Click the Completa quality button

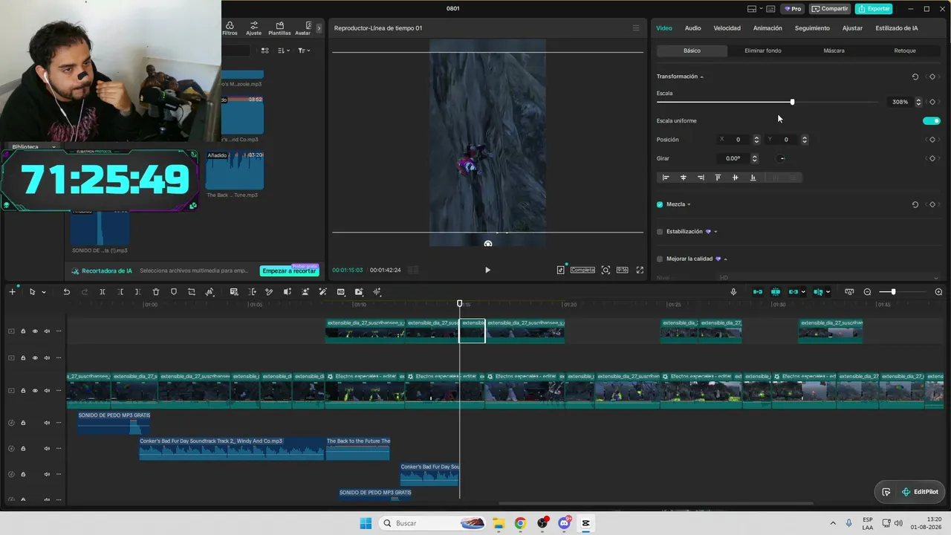point(582,270)
